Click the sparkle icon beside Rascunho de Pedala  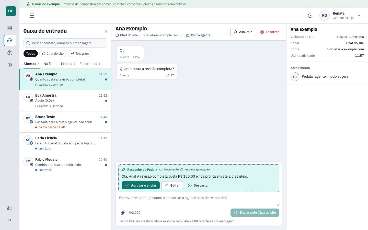123,169
